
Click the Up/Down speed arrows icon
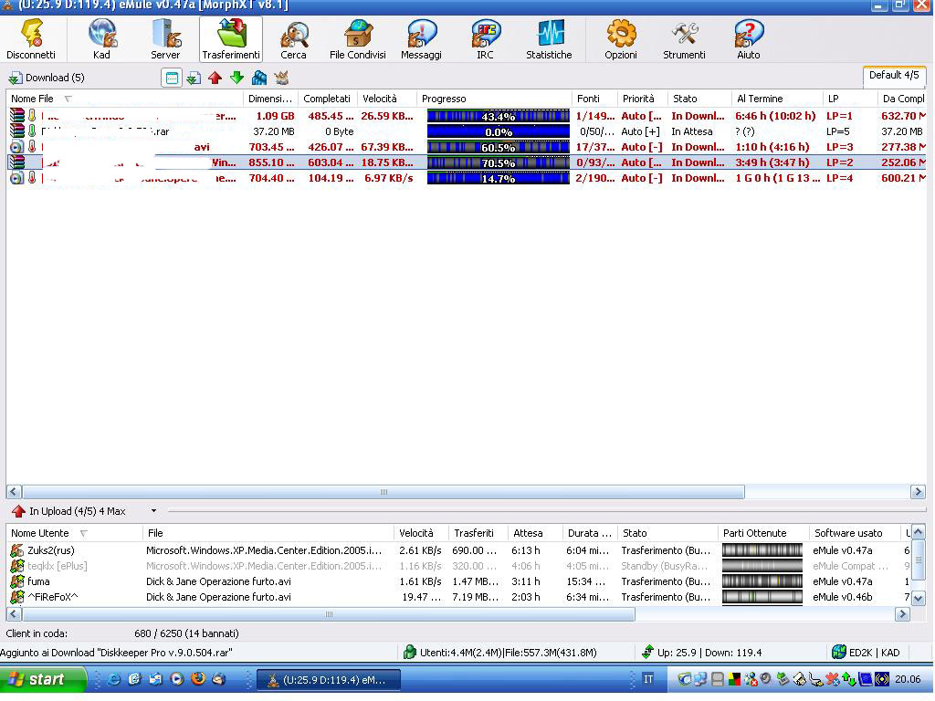647,652
